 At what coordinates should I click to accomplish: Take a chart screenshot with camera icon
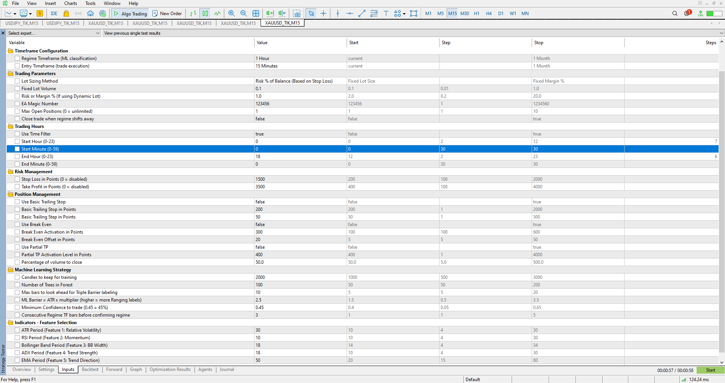(x=297, y=14)
